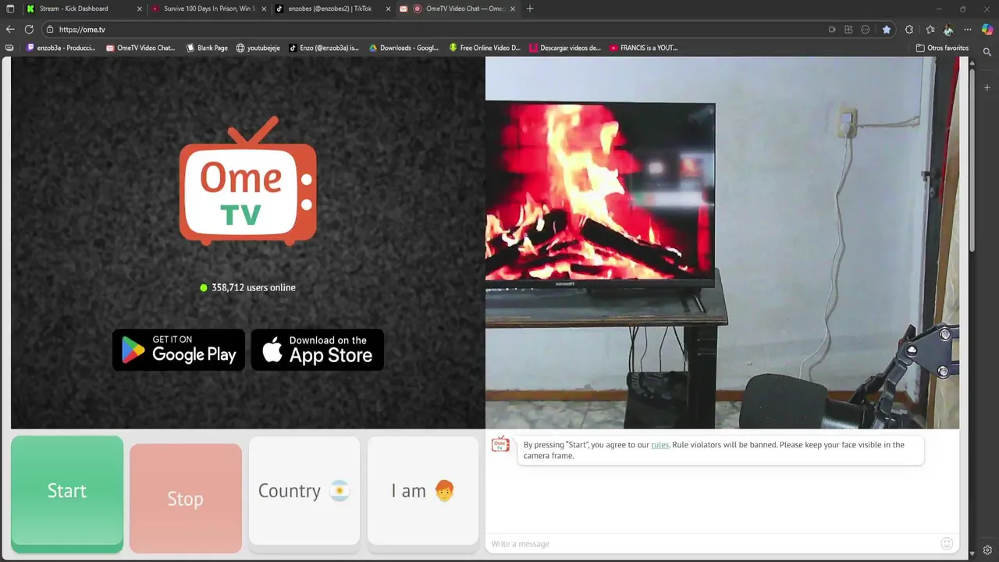This screenshot has width=999, height=562.
Task: Close the enzobes TikTok tab
Action: [x=388, y=9]
